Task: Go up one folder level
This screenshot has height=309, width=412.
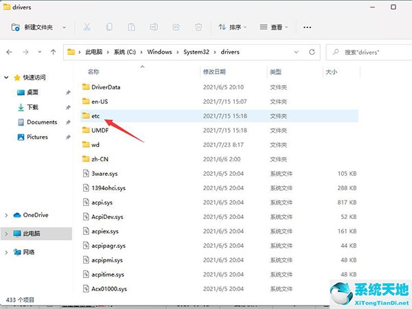Action: [x=54, y=52]
